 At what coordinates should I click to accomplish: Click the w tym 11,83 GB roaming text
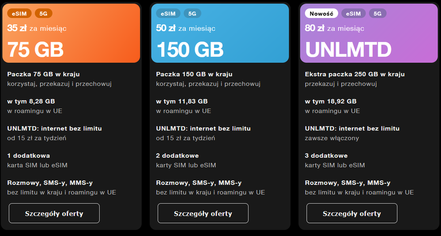click(181, 101)
